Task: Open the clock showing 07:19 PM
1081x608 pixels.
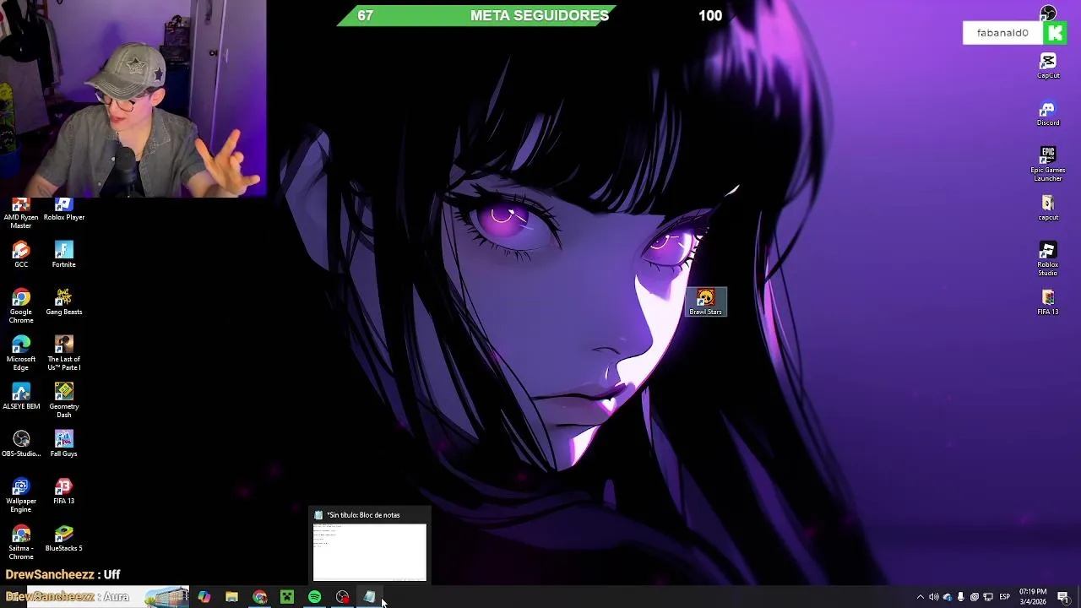Action: coord(1033,597)
